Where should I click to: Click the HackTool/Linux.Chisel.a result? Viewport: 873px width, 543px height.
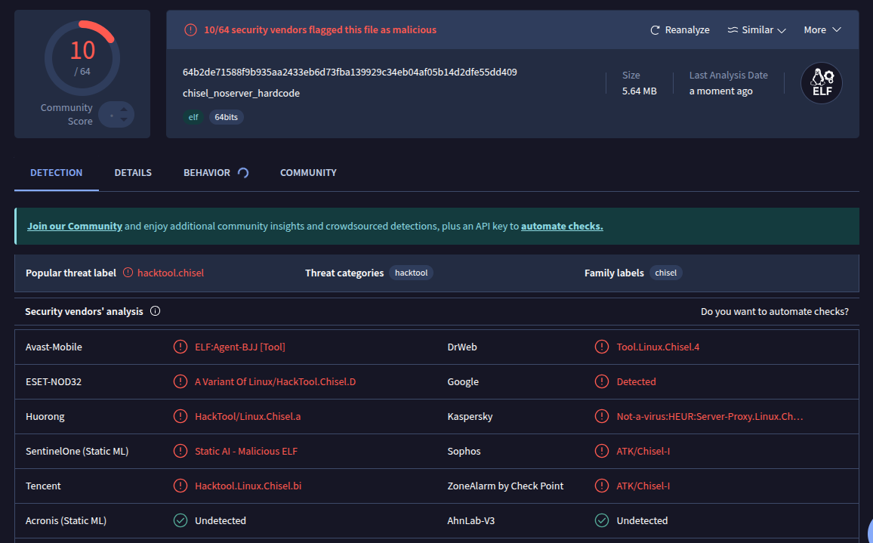coord(248,417)
